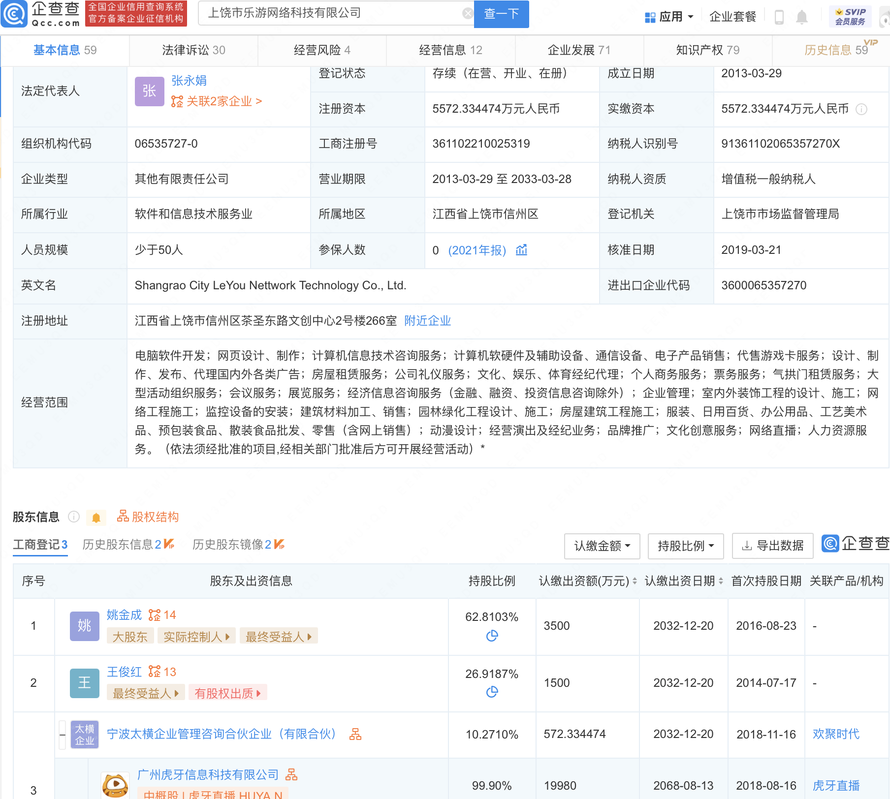Image resolution: width=890 pixels, height=799 pixels.
Task: Click the info icon next to 股东信息
Action: [74, 517]
